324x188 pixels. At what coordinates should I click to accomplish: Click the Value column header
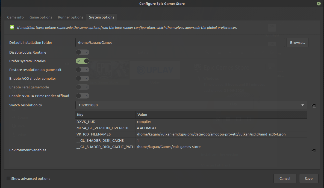tap(222, 115)
